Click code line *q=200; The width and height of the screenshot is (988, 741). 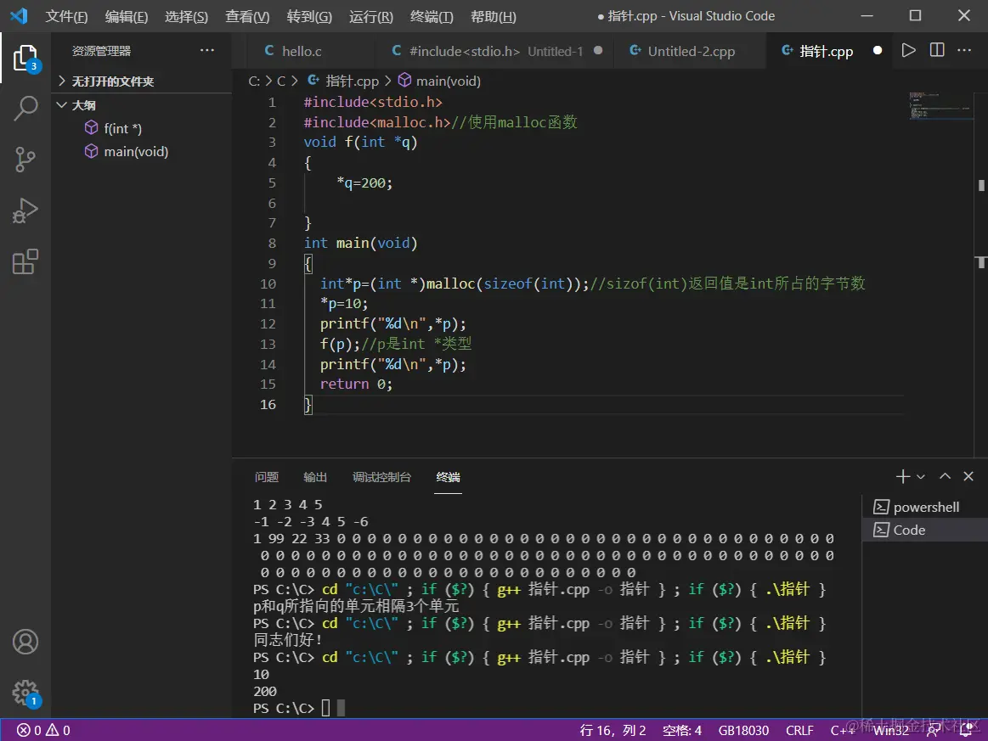364,183
